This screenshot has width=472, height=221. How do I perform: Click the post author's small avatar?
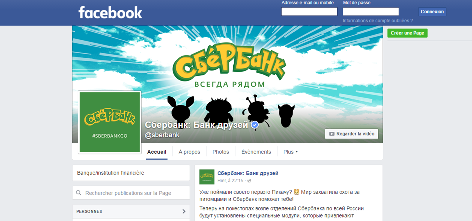coord(207,177)
